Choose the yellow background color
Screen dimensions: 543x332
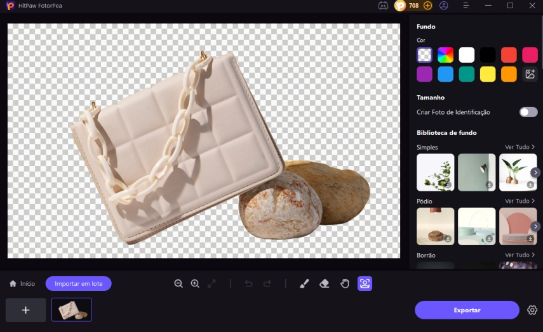tap(488, 74)
